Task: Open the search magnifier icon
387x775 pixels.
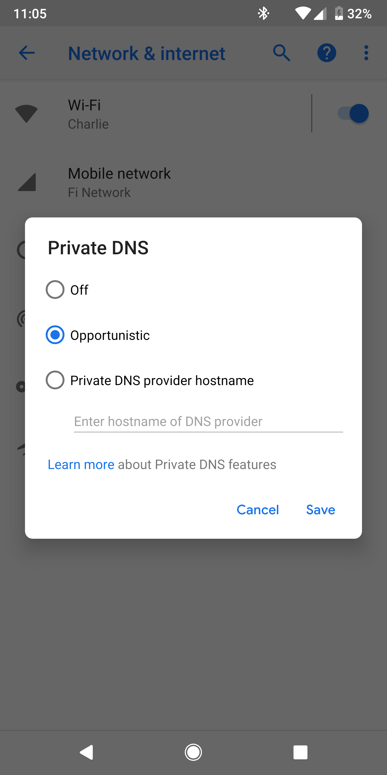Action: point(282,53)
